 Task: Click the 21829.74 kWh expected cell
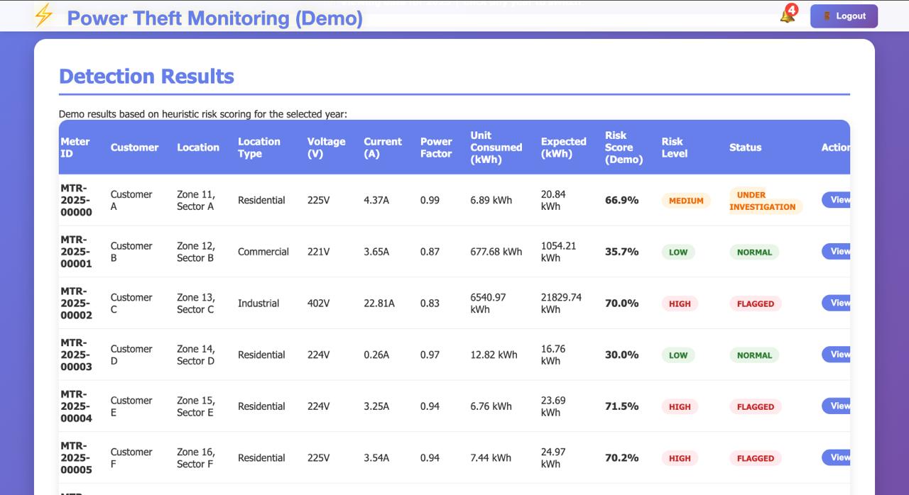(x=561, y=303)
